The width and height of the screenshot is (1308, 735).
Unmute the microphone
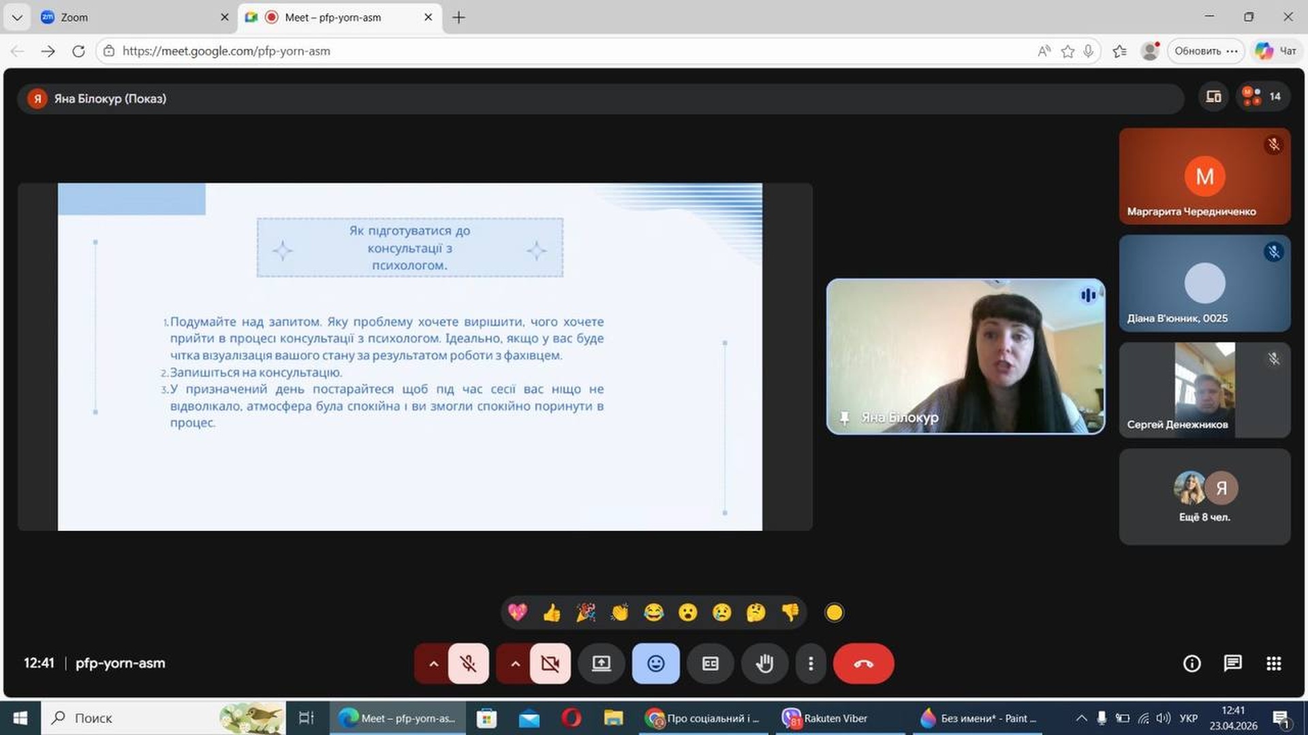click(x=468, y=664)
